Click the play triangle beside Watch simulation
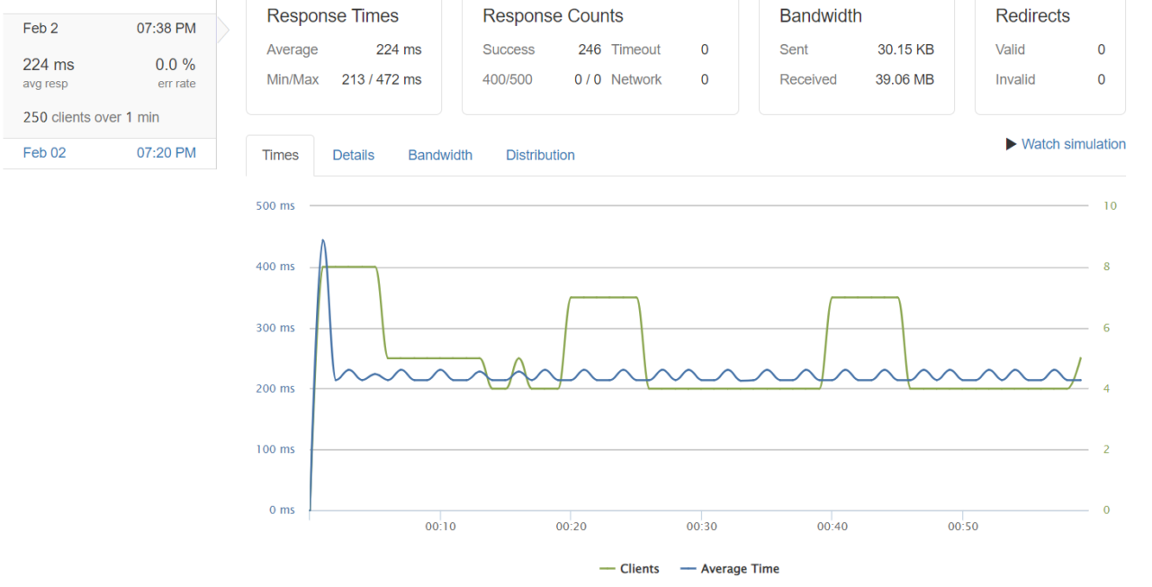The image size is (1152, 587). [x=1011, y=144]
